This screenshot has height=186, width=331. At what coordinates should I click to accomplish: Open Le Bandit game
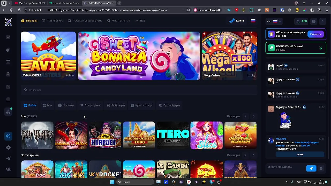pyautogui.click(x=173, y=169)
